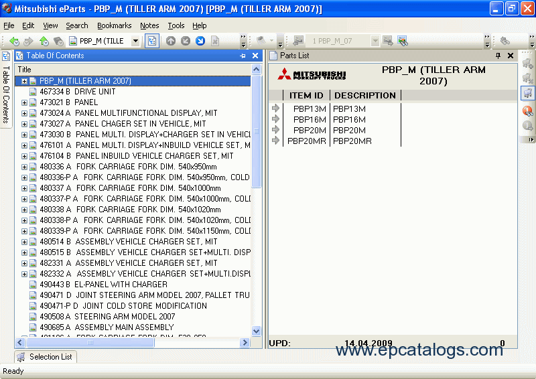Image resolution: width=536 pixels, height=379 pixels.
Task: Close the Parts List panel
Action: (511, 56)
